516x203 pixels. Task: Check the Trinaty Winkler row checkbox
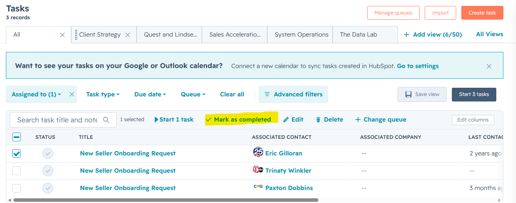(17, 171)
